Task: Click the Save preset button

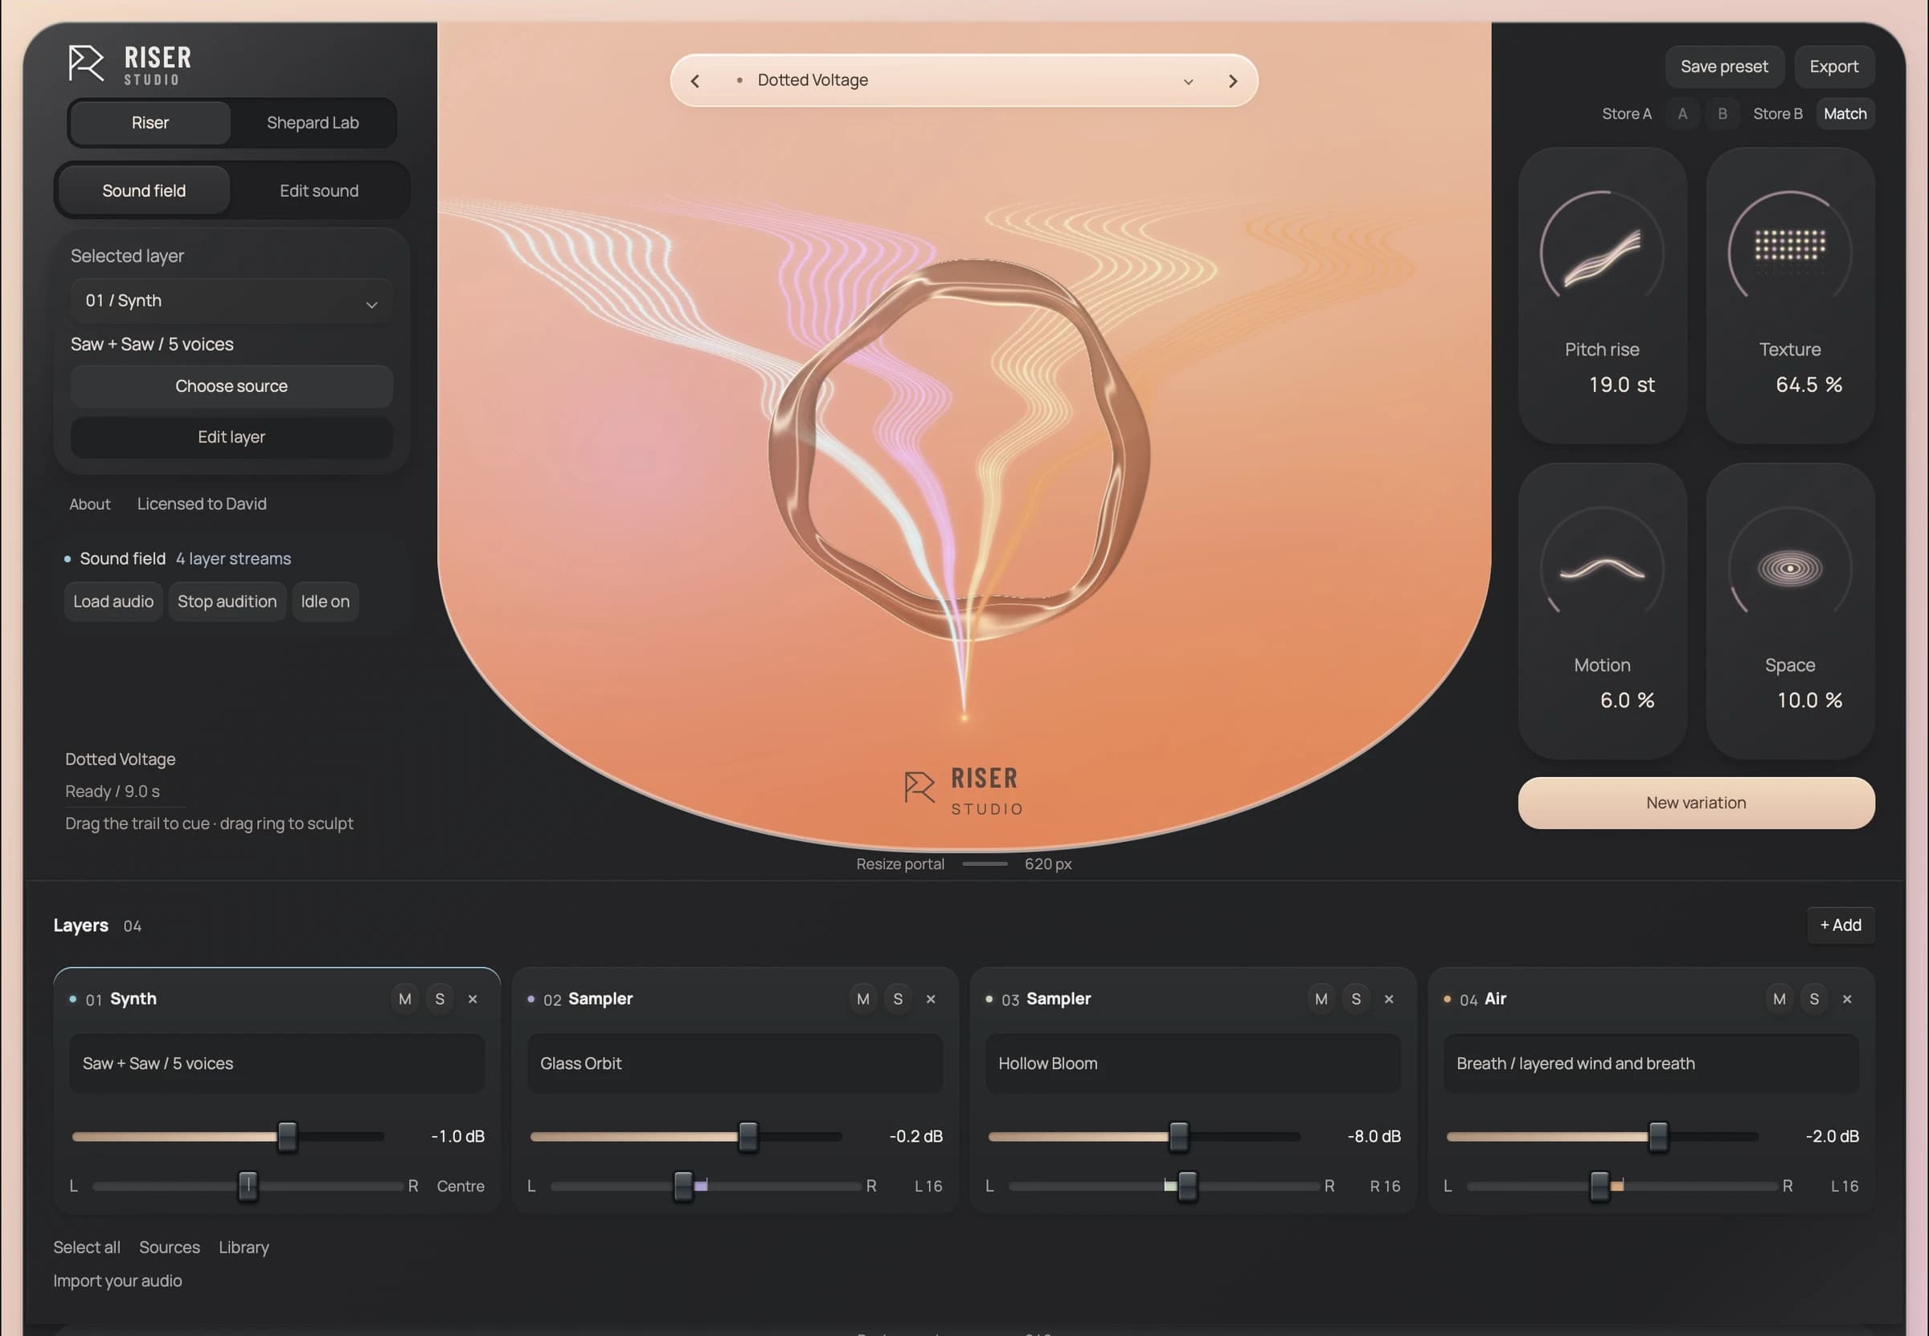Action: pyautogui.click(x=1724, y=66)
